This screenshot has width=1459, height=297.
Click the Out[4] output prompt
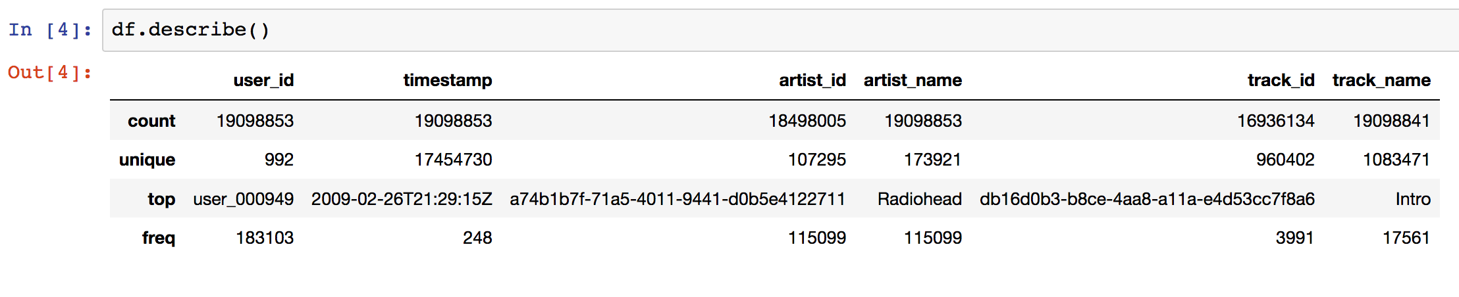(x=50, y=72)
